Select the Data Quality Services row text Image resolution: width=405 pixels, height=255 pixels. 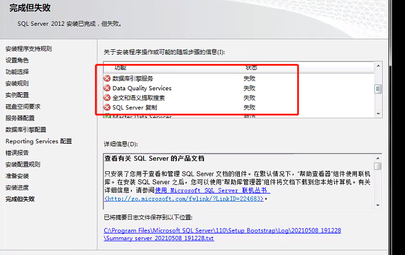[x=142, y=88]
